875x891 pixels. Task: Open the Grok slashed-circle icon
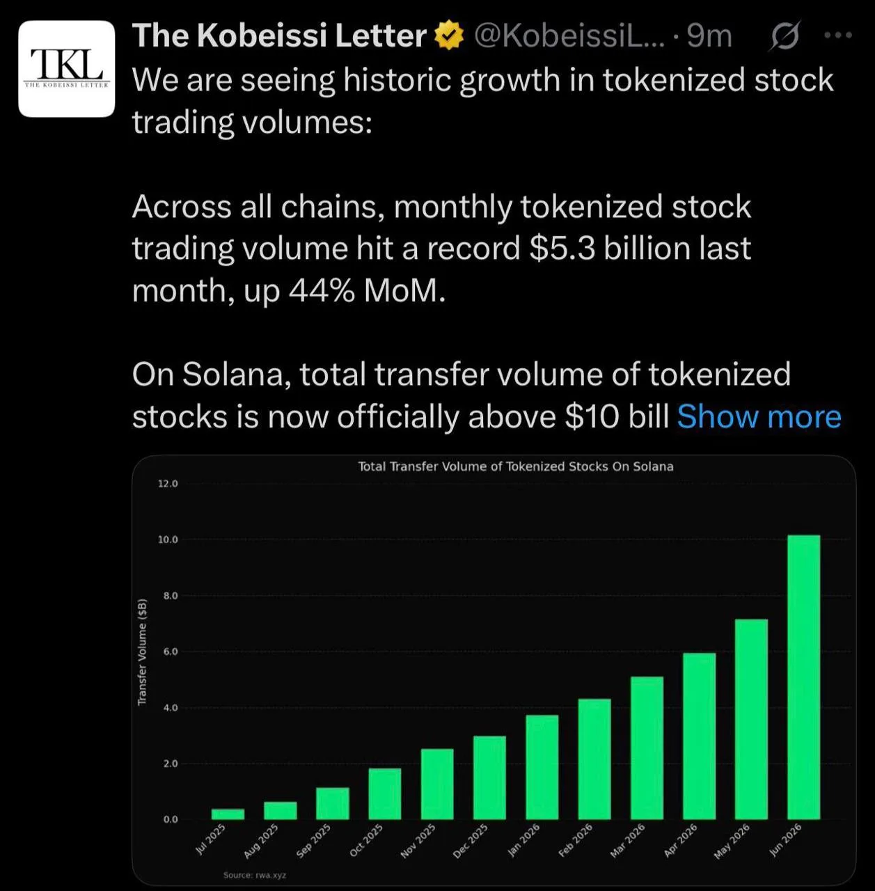click(784, 36)
